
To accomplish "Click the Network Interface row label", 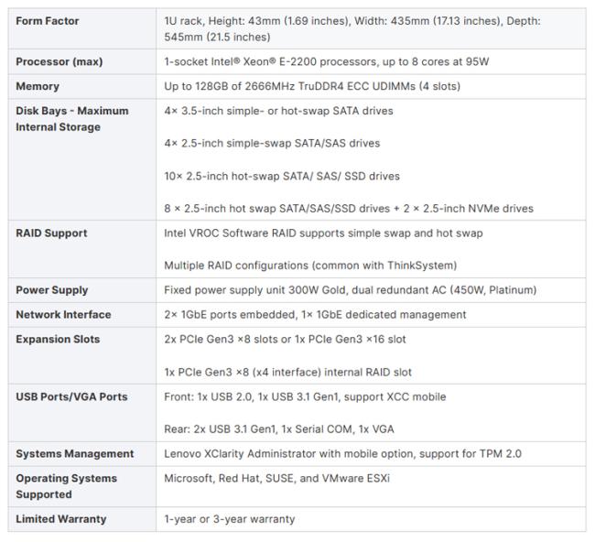I will click(63, 314).
